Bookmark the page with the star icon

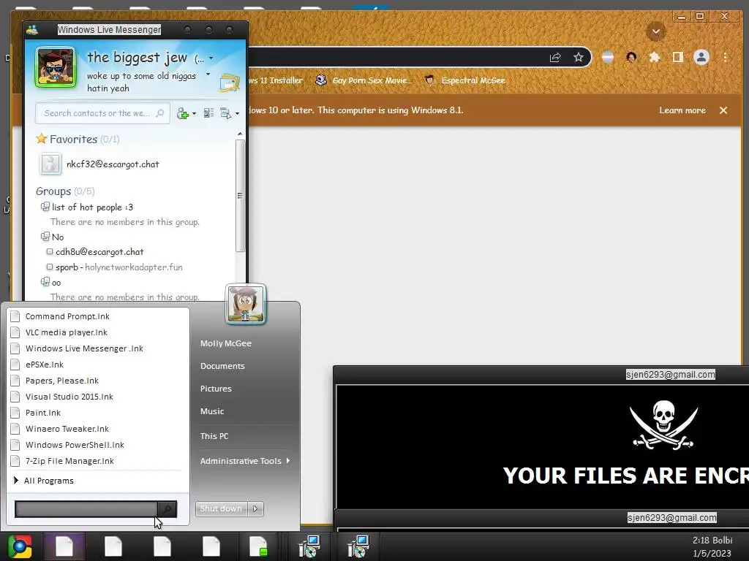(x=579, y=58)
